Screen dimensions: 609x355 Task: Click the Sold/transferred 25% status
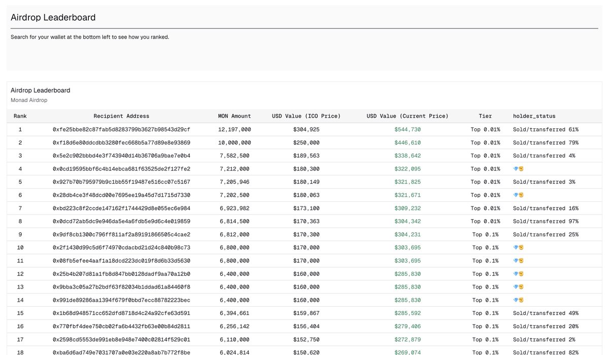pos(546,235)
